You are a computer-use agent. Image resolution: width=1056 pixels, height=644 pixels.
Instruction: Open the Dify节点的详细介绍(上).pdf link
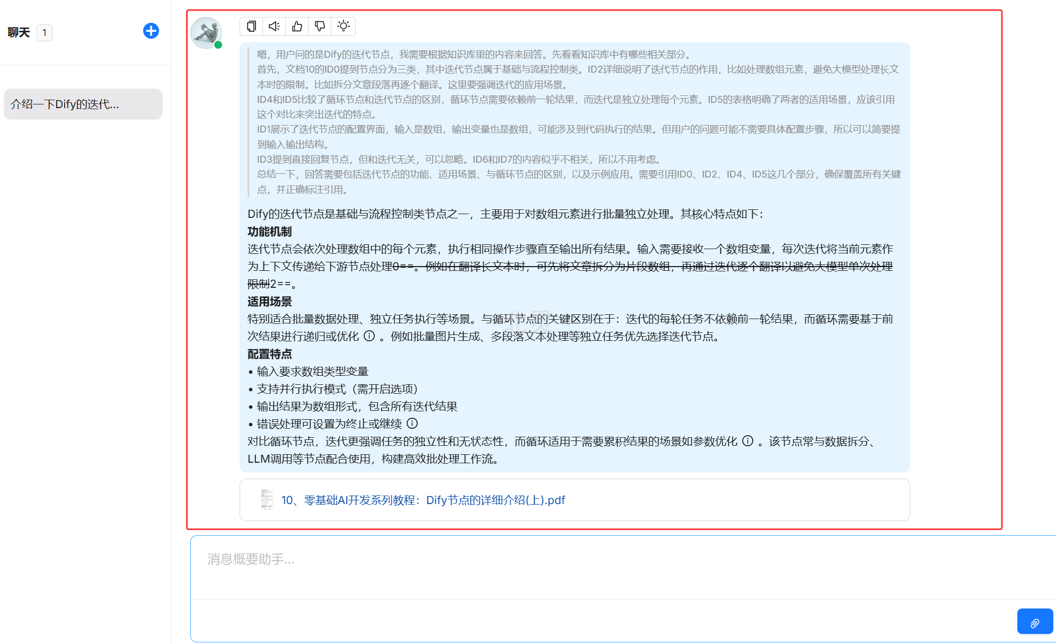point(423,500)
